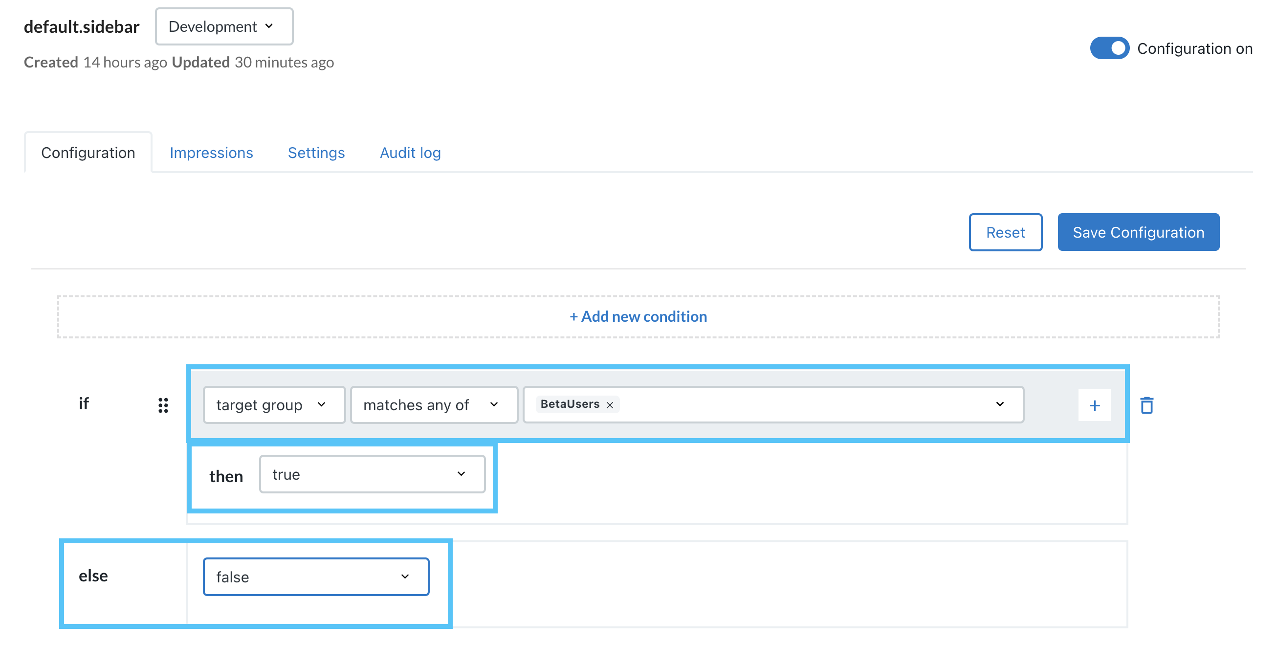Expand the comparison values chevron in the if row
Viewport: 1277px width, 666px height.
coord(1001,405)
